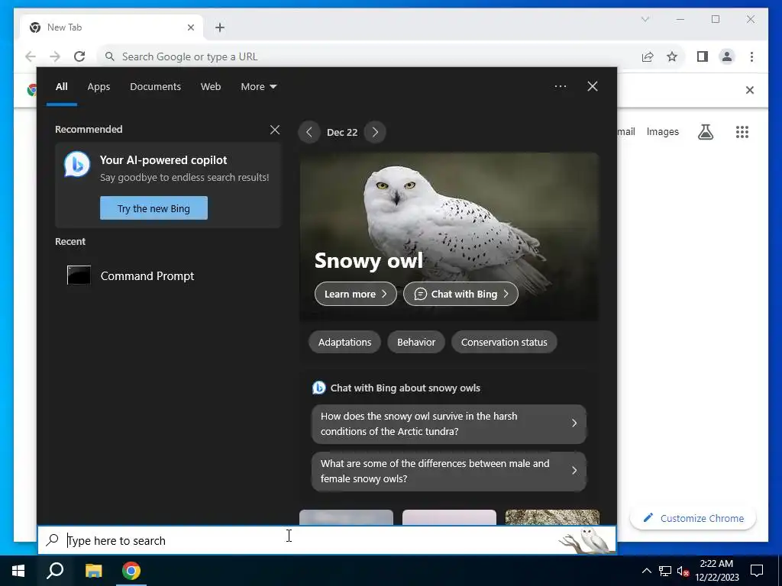
Task: Click the share page icon in Chrome
Action: (648, 56)
